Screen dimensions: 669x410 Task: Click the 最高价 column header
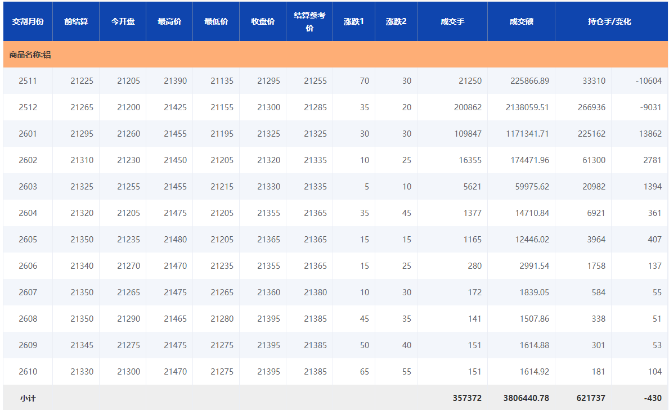coord(169,21)
